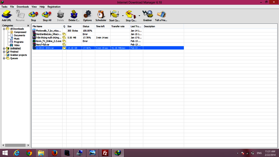The width and height of the screenshot is (279, 157).
Task: Select the Kevin_TV_Online_2.2.exe download
Action: click(x=108, y=41)
